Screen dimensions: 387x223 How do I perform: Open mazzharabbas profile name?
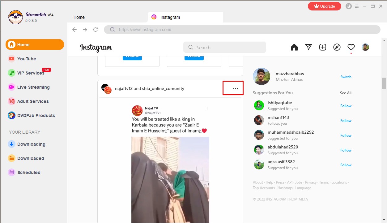click(290, 74)
